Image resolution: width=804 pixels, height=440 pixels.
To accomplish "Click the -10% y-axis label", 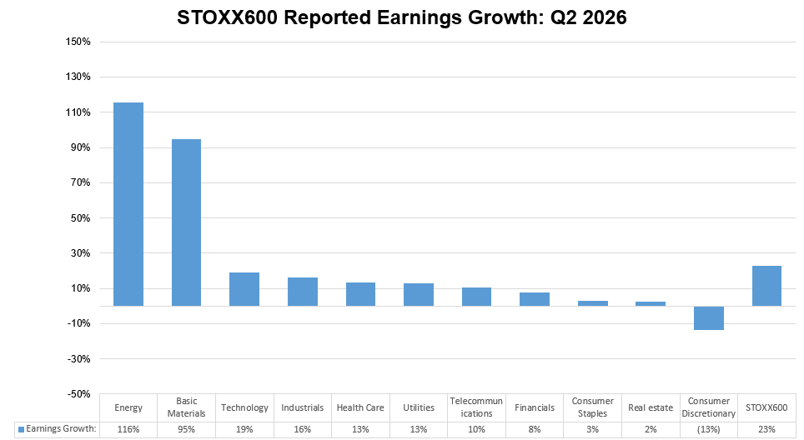I will click(x=78, y=323).
